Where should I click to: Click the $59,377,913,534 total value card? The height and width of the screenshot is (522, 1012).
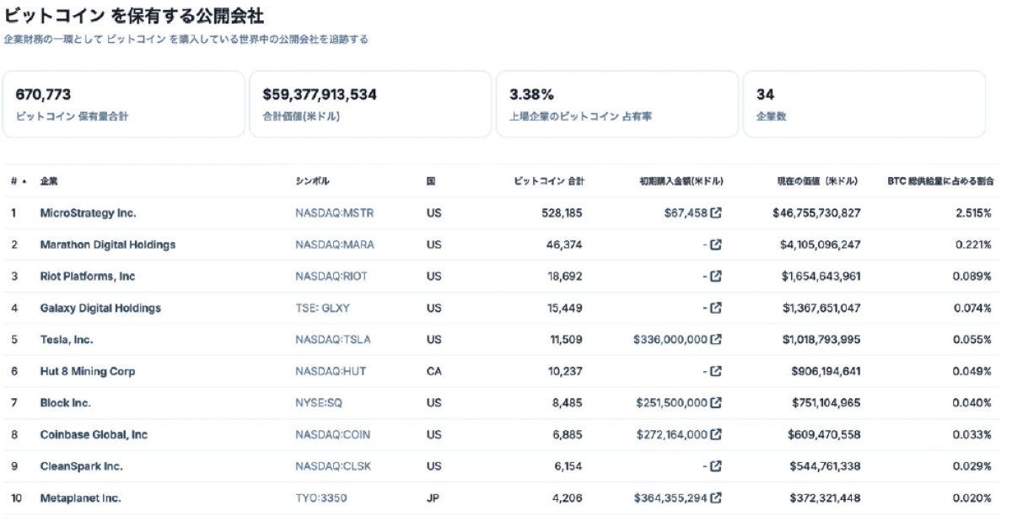click(x=370, y=105)
